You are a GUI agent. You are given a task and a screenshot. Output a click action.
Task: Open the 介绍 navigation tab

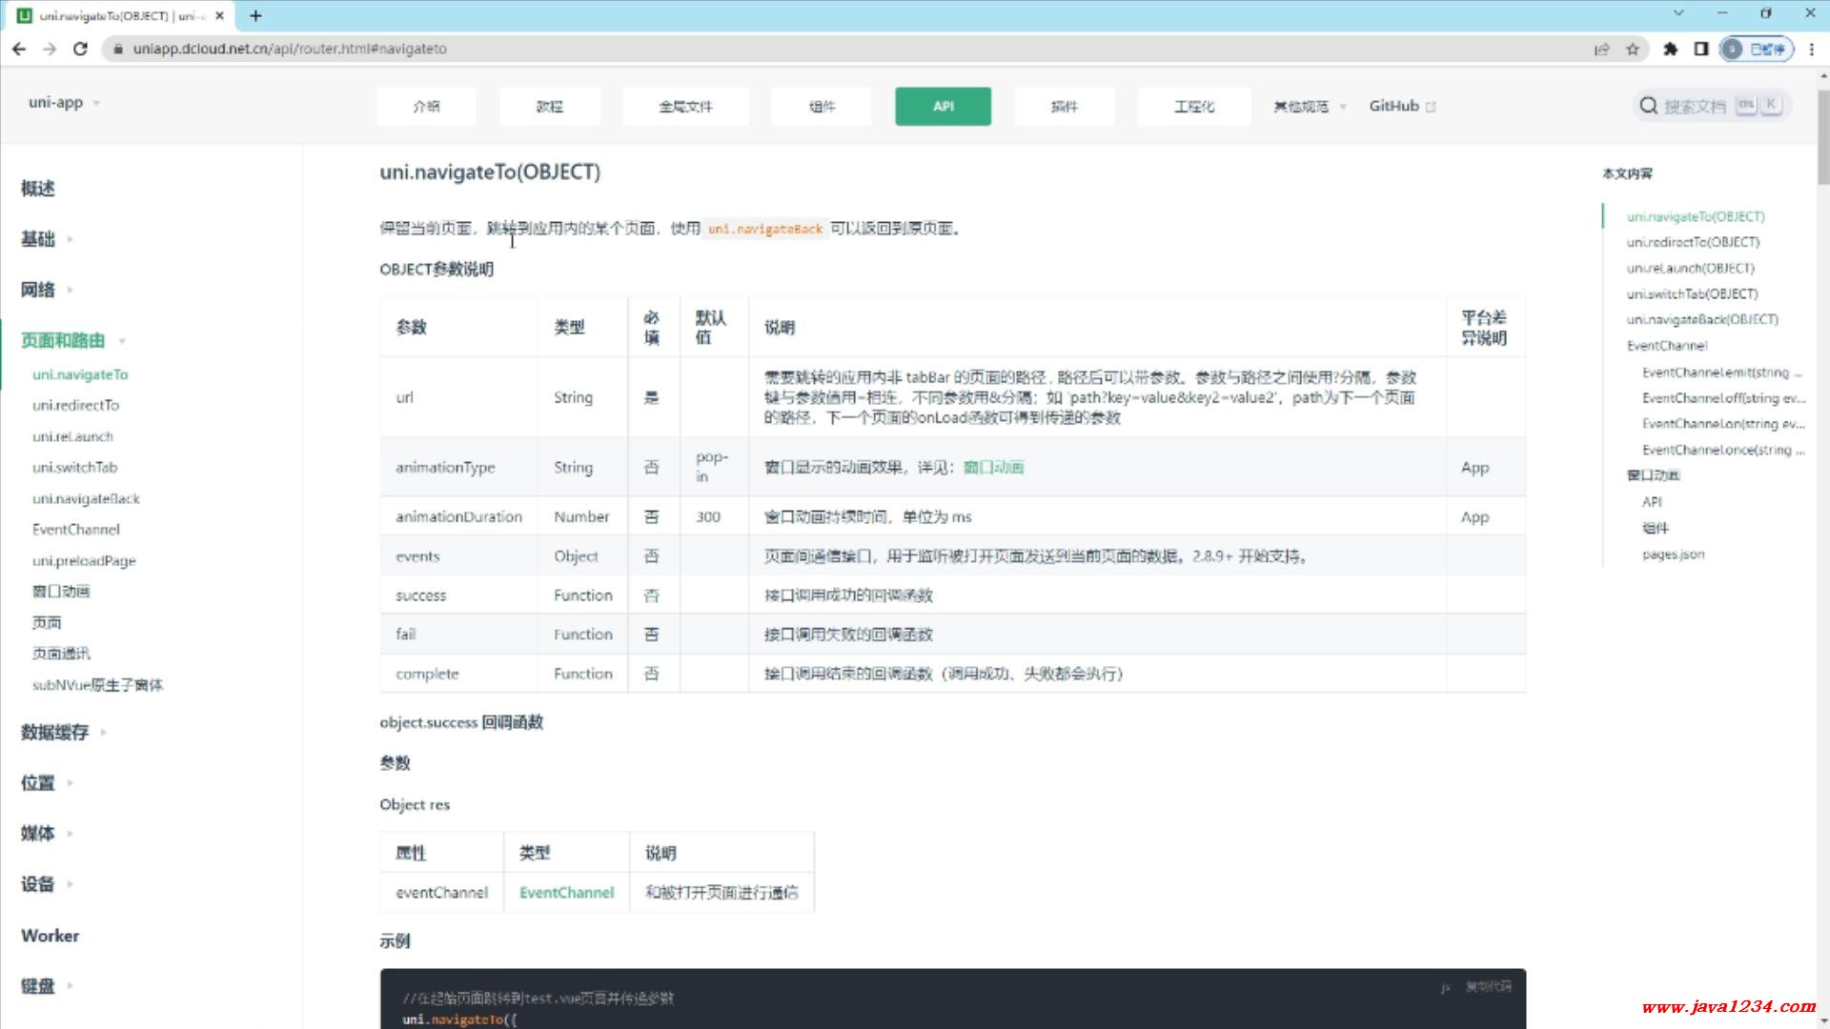coord(426,106)
